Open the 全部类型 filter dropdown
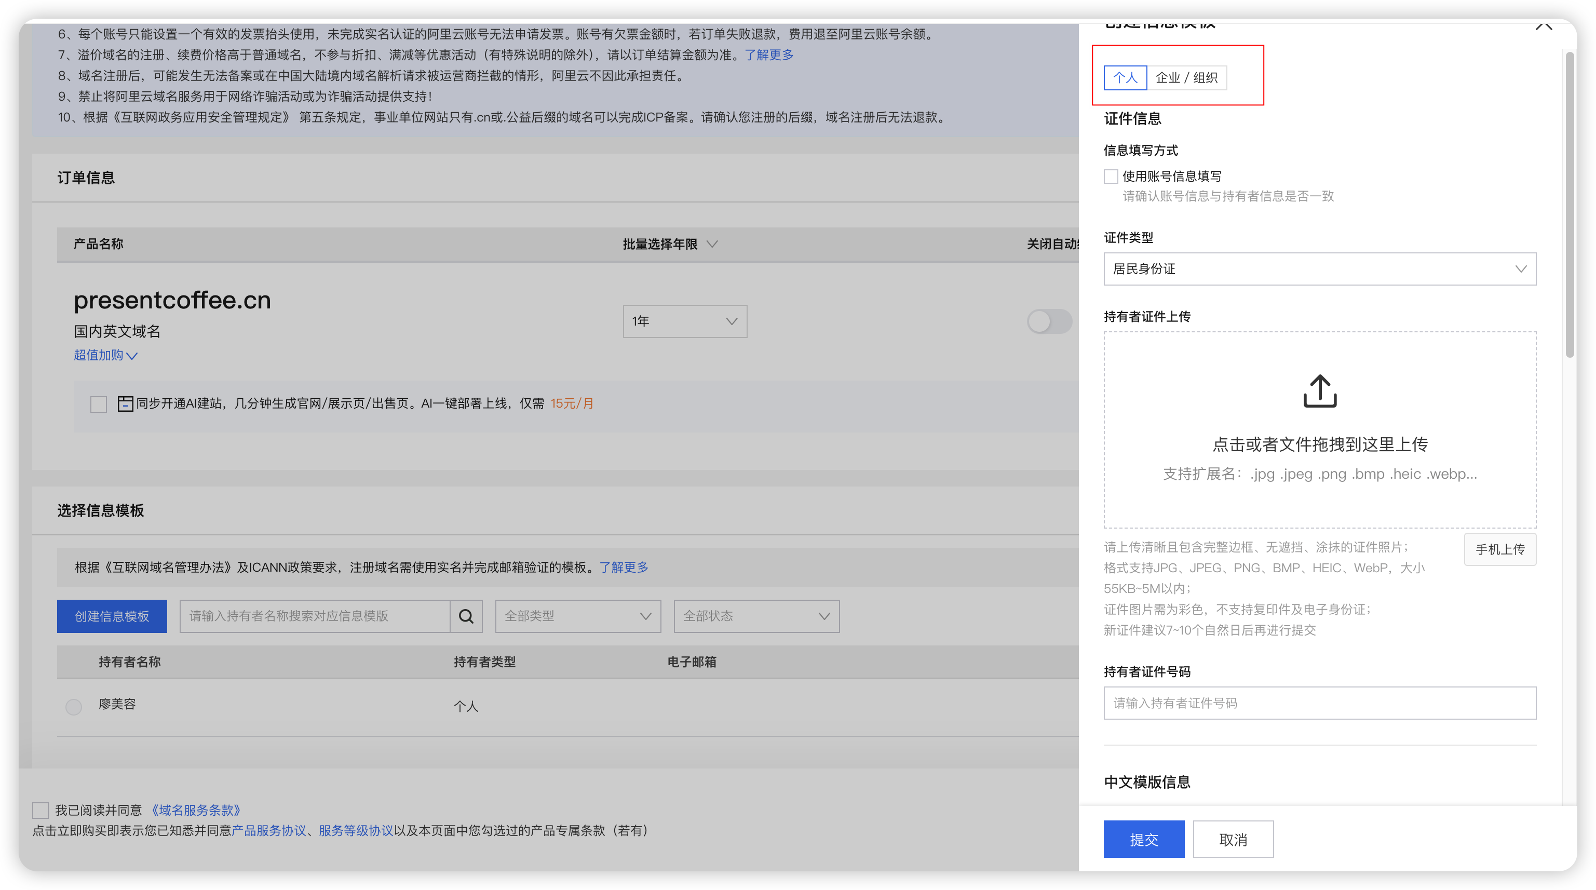Viewport: 1596px width, 890px height. pyautogui.click(x=578, y=616)
